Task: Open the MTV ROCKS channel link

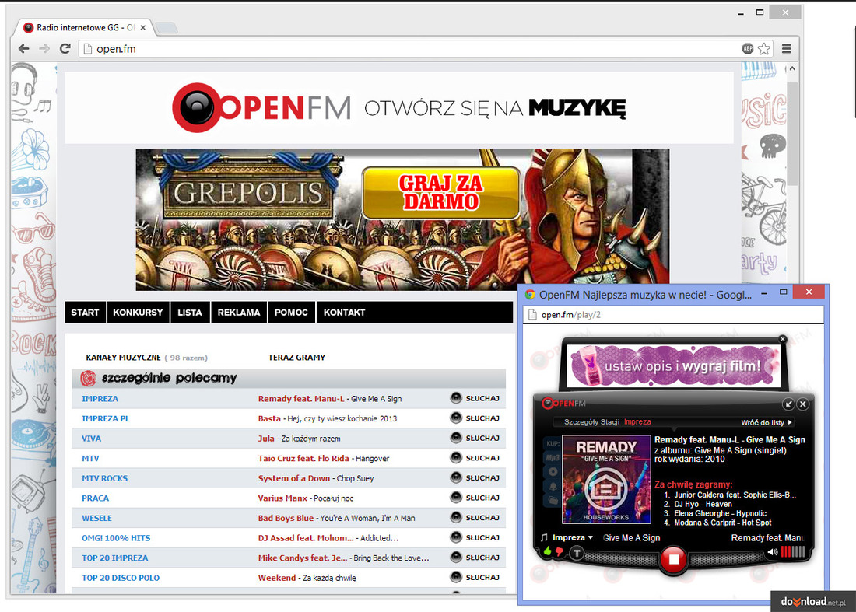Action: click(105, 478)
